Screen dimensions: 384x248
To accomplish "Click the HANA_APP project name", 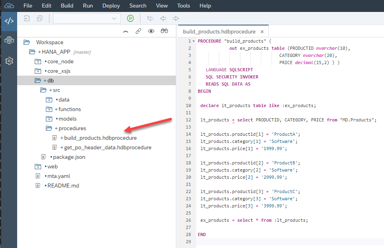I will (x=56, y=52).
